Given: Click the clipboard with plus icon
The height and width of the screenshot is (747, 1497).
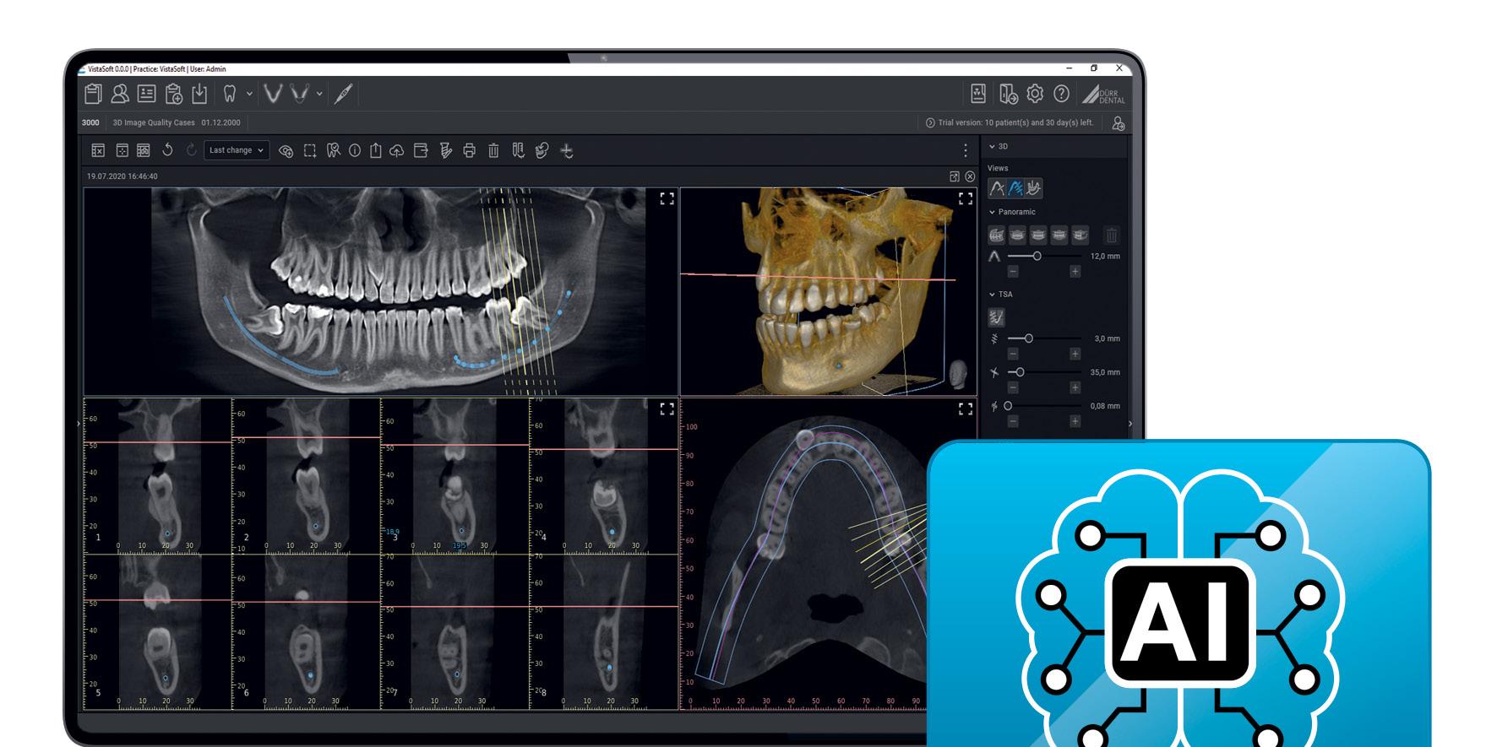Looking at the screenshot, I should 174,94.
